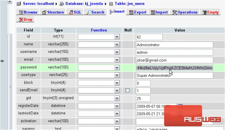Click the gid value field containing 25
The image size is (225, 130).
(x=143, y=99)
